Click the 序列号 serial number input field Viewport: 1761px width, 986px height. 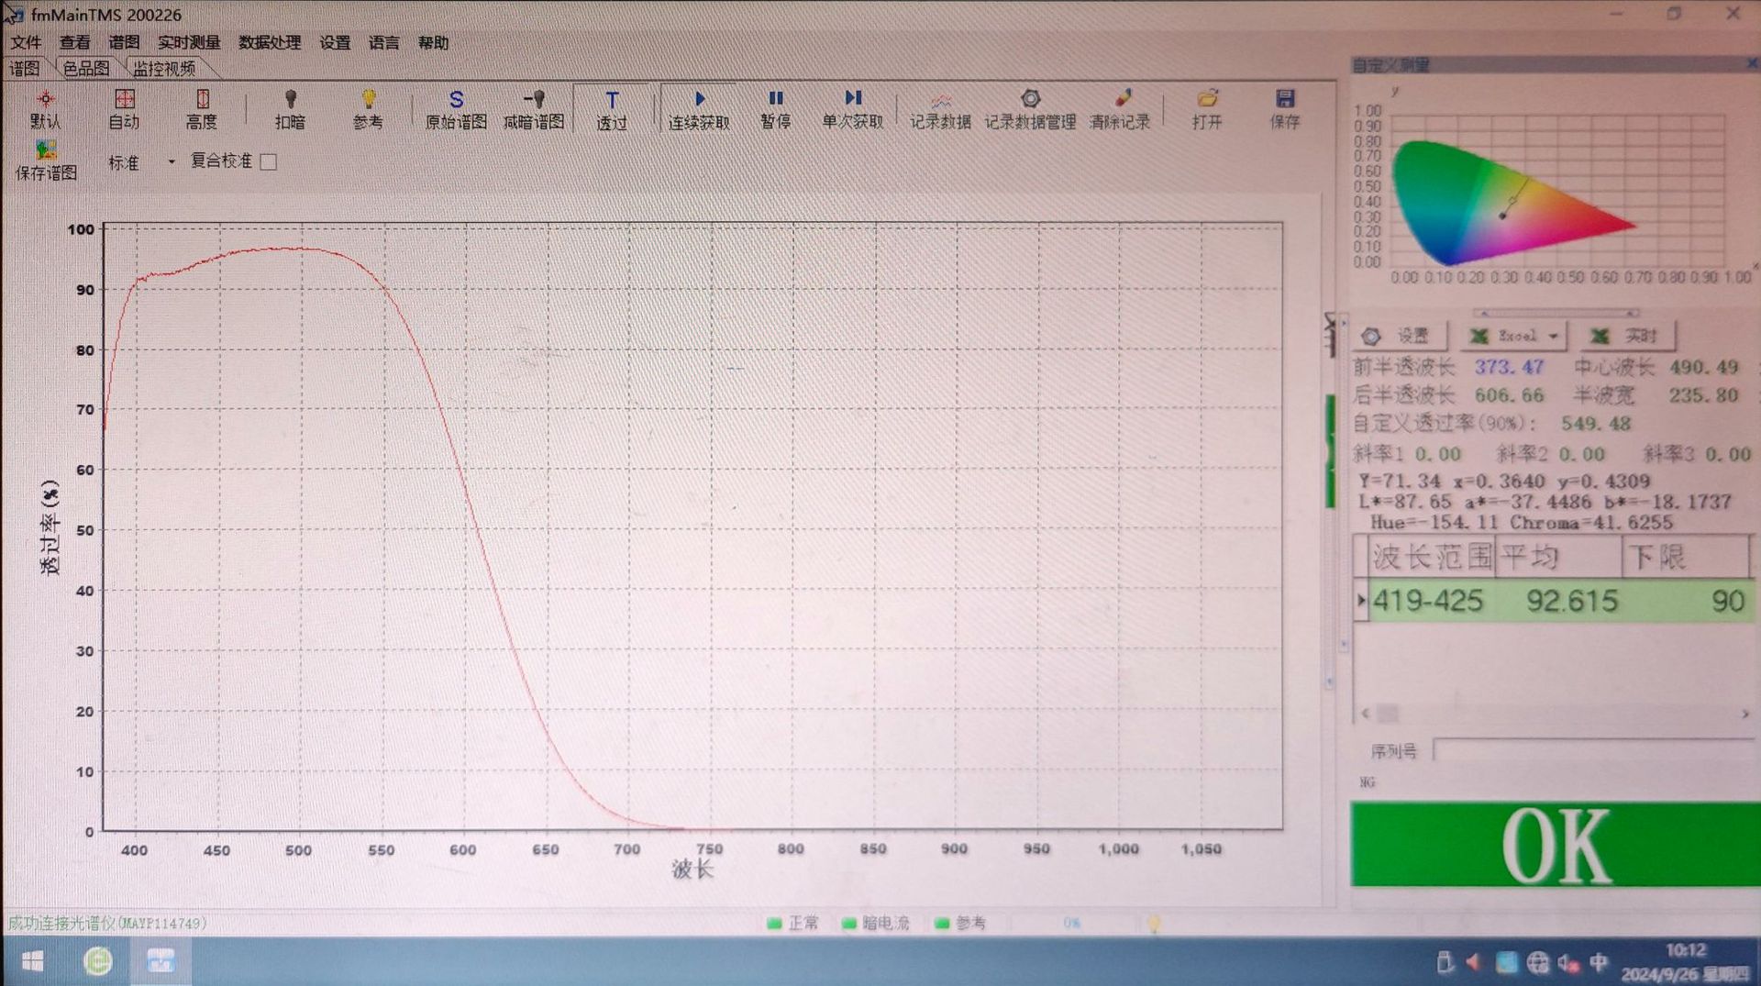coord(1593,751)
